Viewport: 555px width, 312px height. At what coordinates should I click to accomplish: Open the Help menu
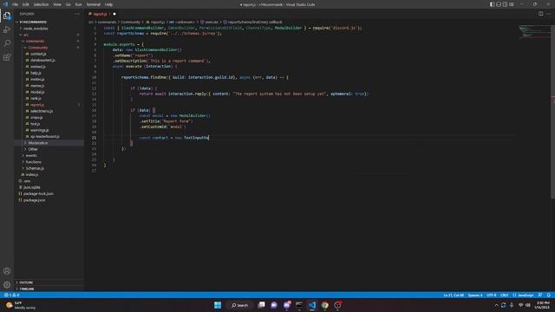pos(108,4)
